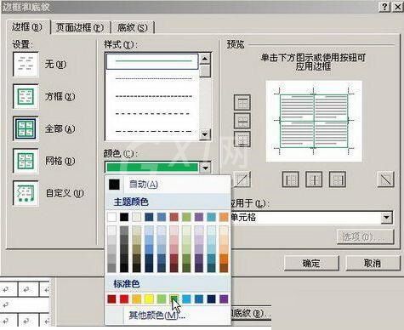Choose the Box (方框) border setting icon
The width and height of the screenshot is (404, 330).
coord(26,96)
